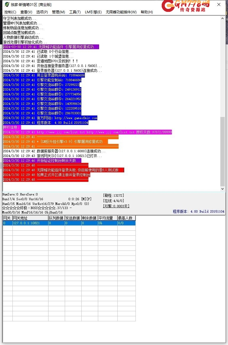Open the 控制(C) menu
This screenshot has height=345, width=228.
pos(10,12)
